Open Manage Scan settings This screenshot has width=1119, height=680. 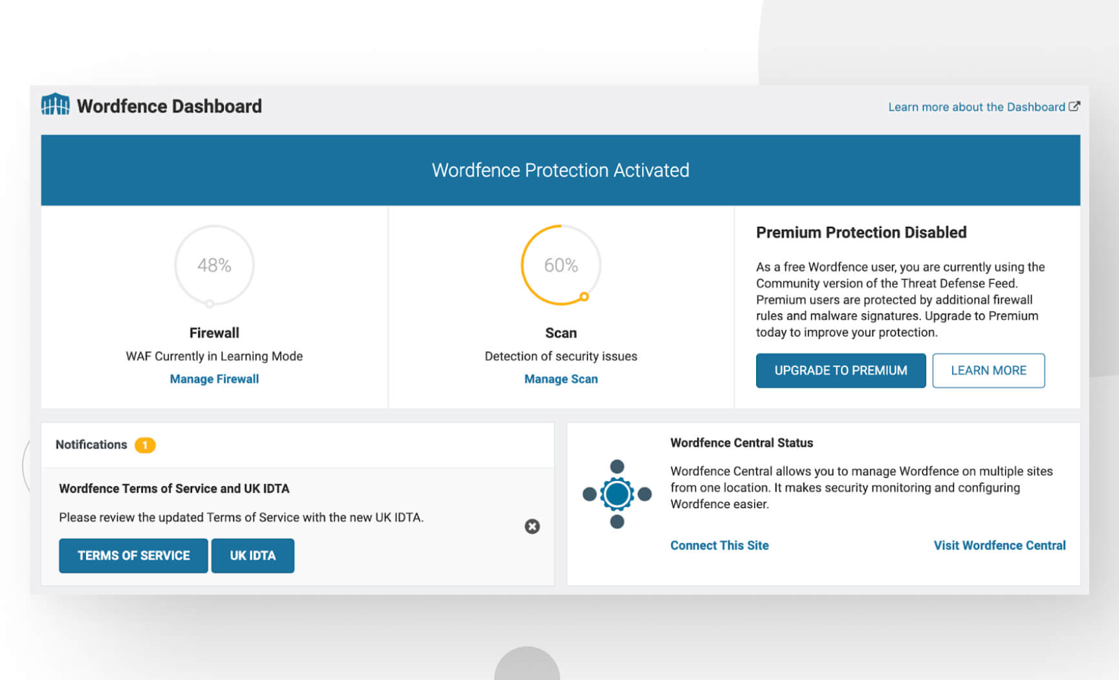click(x=561, y=379)
